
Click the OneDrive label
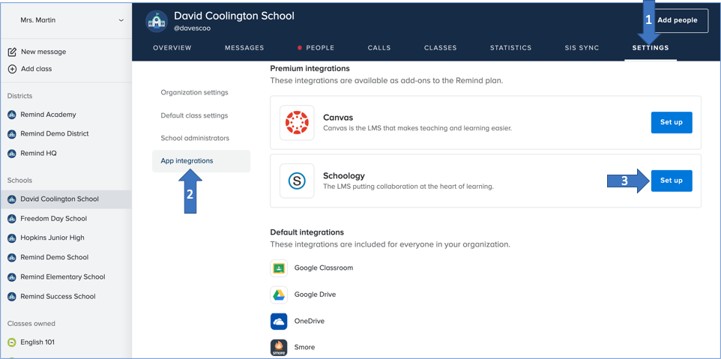(310, 322)
